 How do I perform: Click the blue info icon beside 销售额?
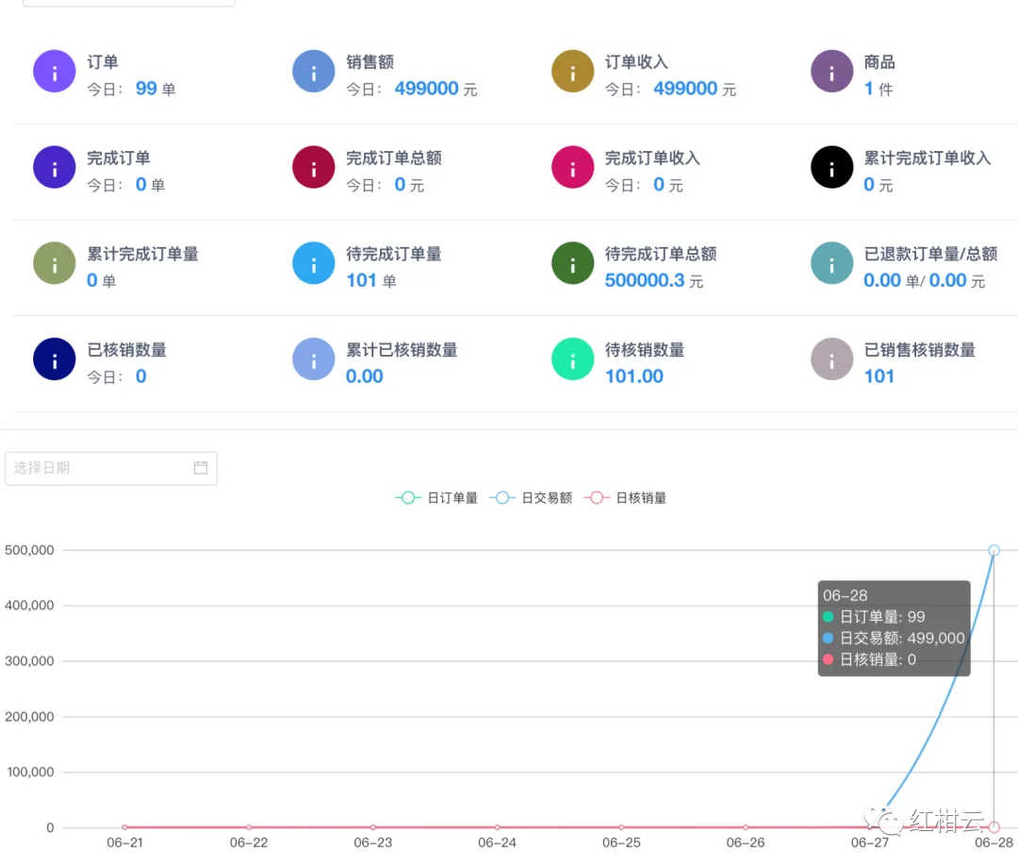[314, 72]
